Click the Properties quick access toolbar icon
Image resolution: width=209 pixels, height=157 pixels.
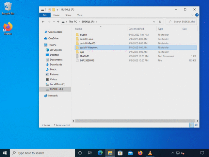49,9
